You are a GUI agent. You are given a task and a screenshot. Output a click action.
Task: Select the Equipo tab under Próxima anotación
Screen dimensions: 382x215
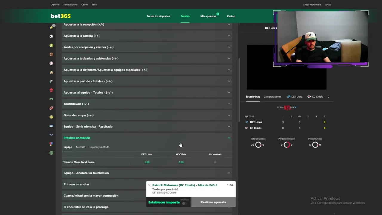click(x=68, y=147)
